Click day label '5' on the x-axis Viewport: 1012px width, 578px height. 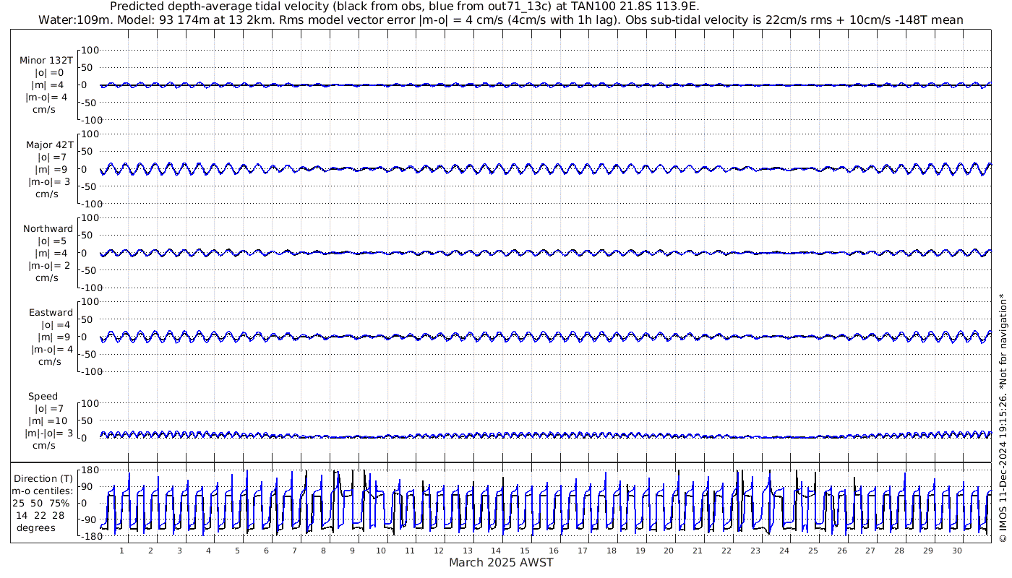coord(237,551)
